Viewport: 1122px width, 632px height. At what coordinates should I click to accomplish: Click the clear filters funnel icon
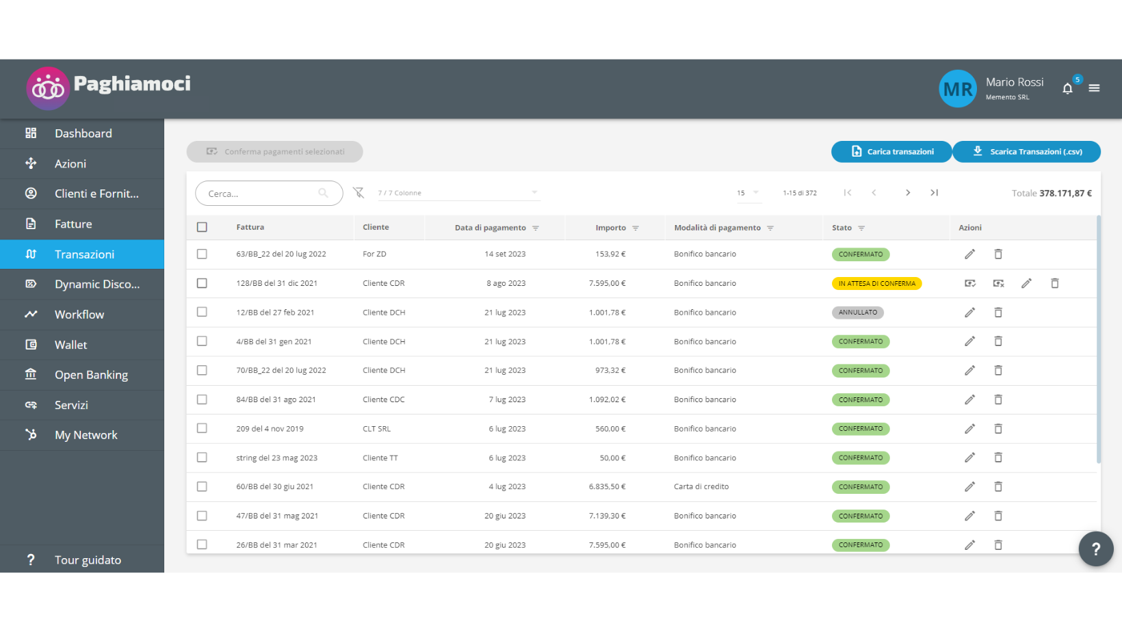click(358, 193)
